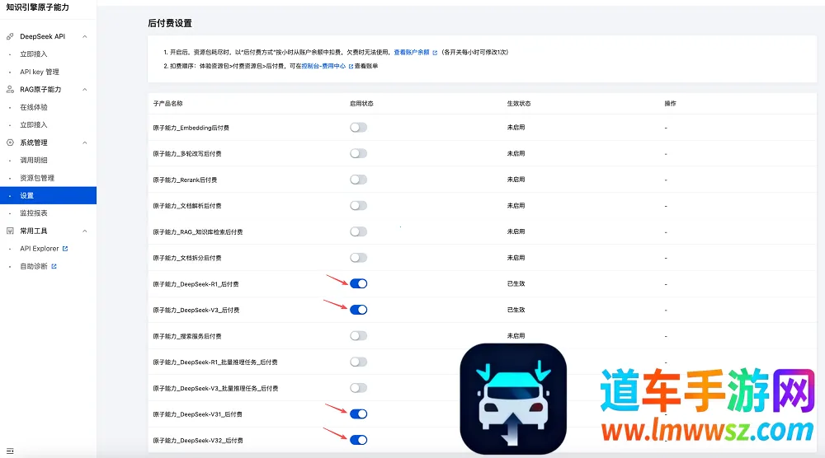Click 未启用 status in Embedding后付费 row
This screenshot has height=458, width=825.
516,128
